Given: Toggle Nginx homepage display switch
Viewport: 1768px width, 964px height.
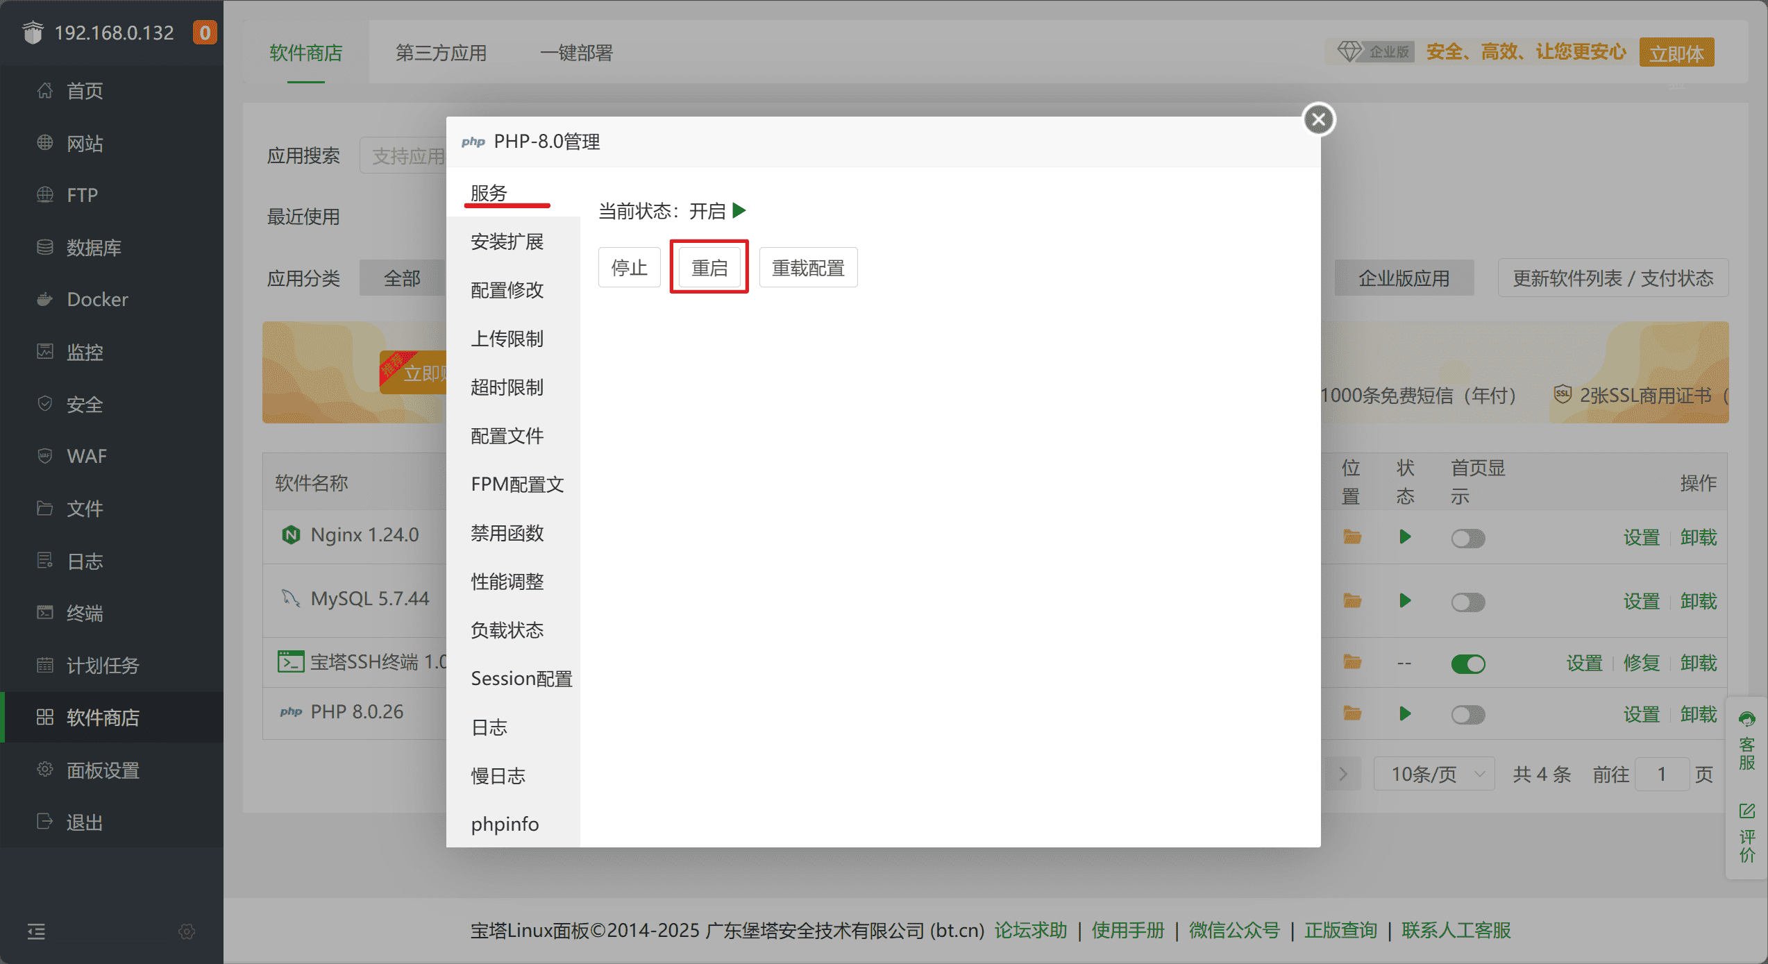Looking at the screenshot, I should click(1467, 539).
